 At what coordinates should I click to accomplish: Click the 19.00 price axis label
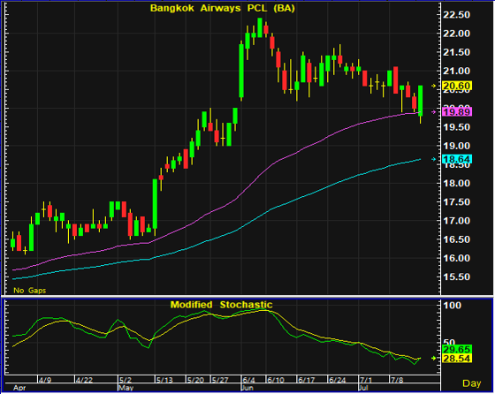point(456,146)
